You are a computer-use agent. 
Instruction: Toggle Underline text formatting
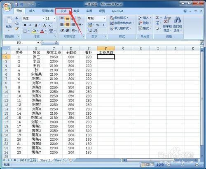36,25
